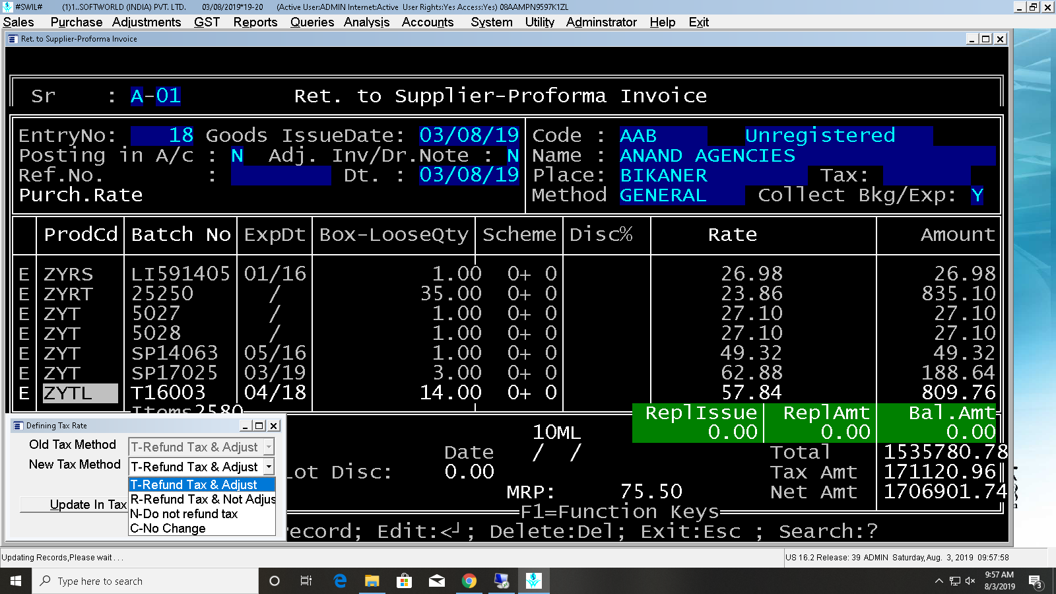Close the Defining Tax Rate dialog
The width and height of the screenshot is (1056, 594).
(274, 426)
